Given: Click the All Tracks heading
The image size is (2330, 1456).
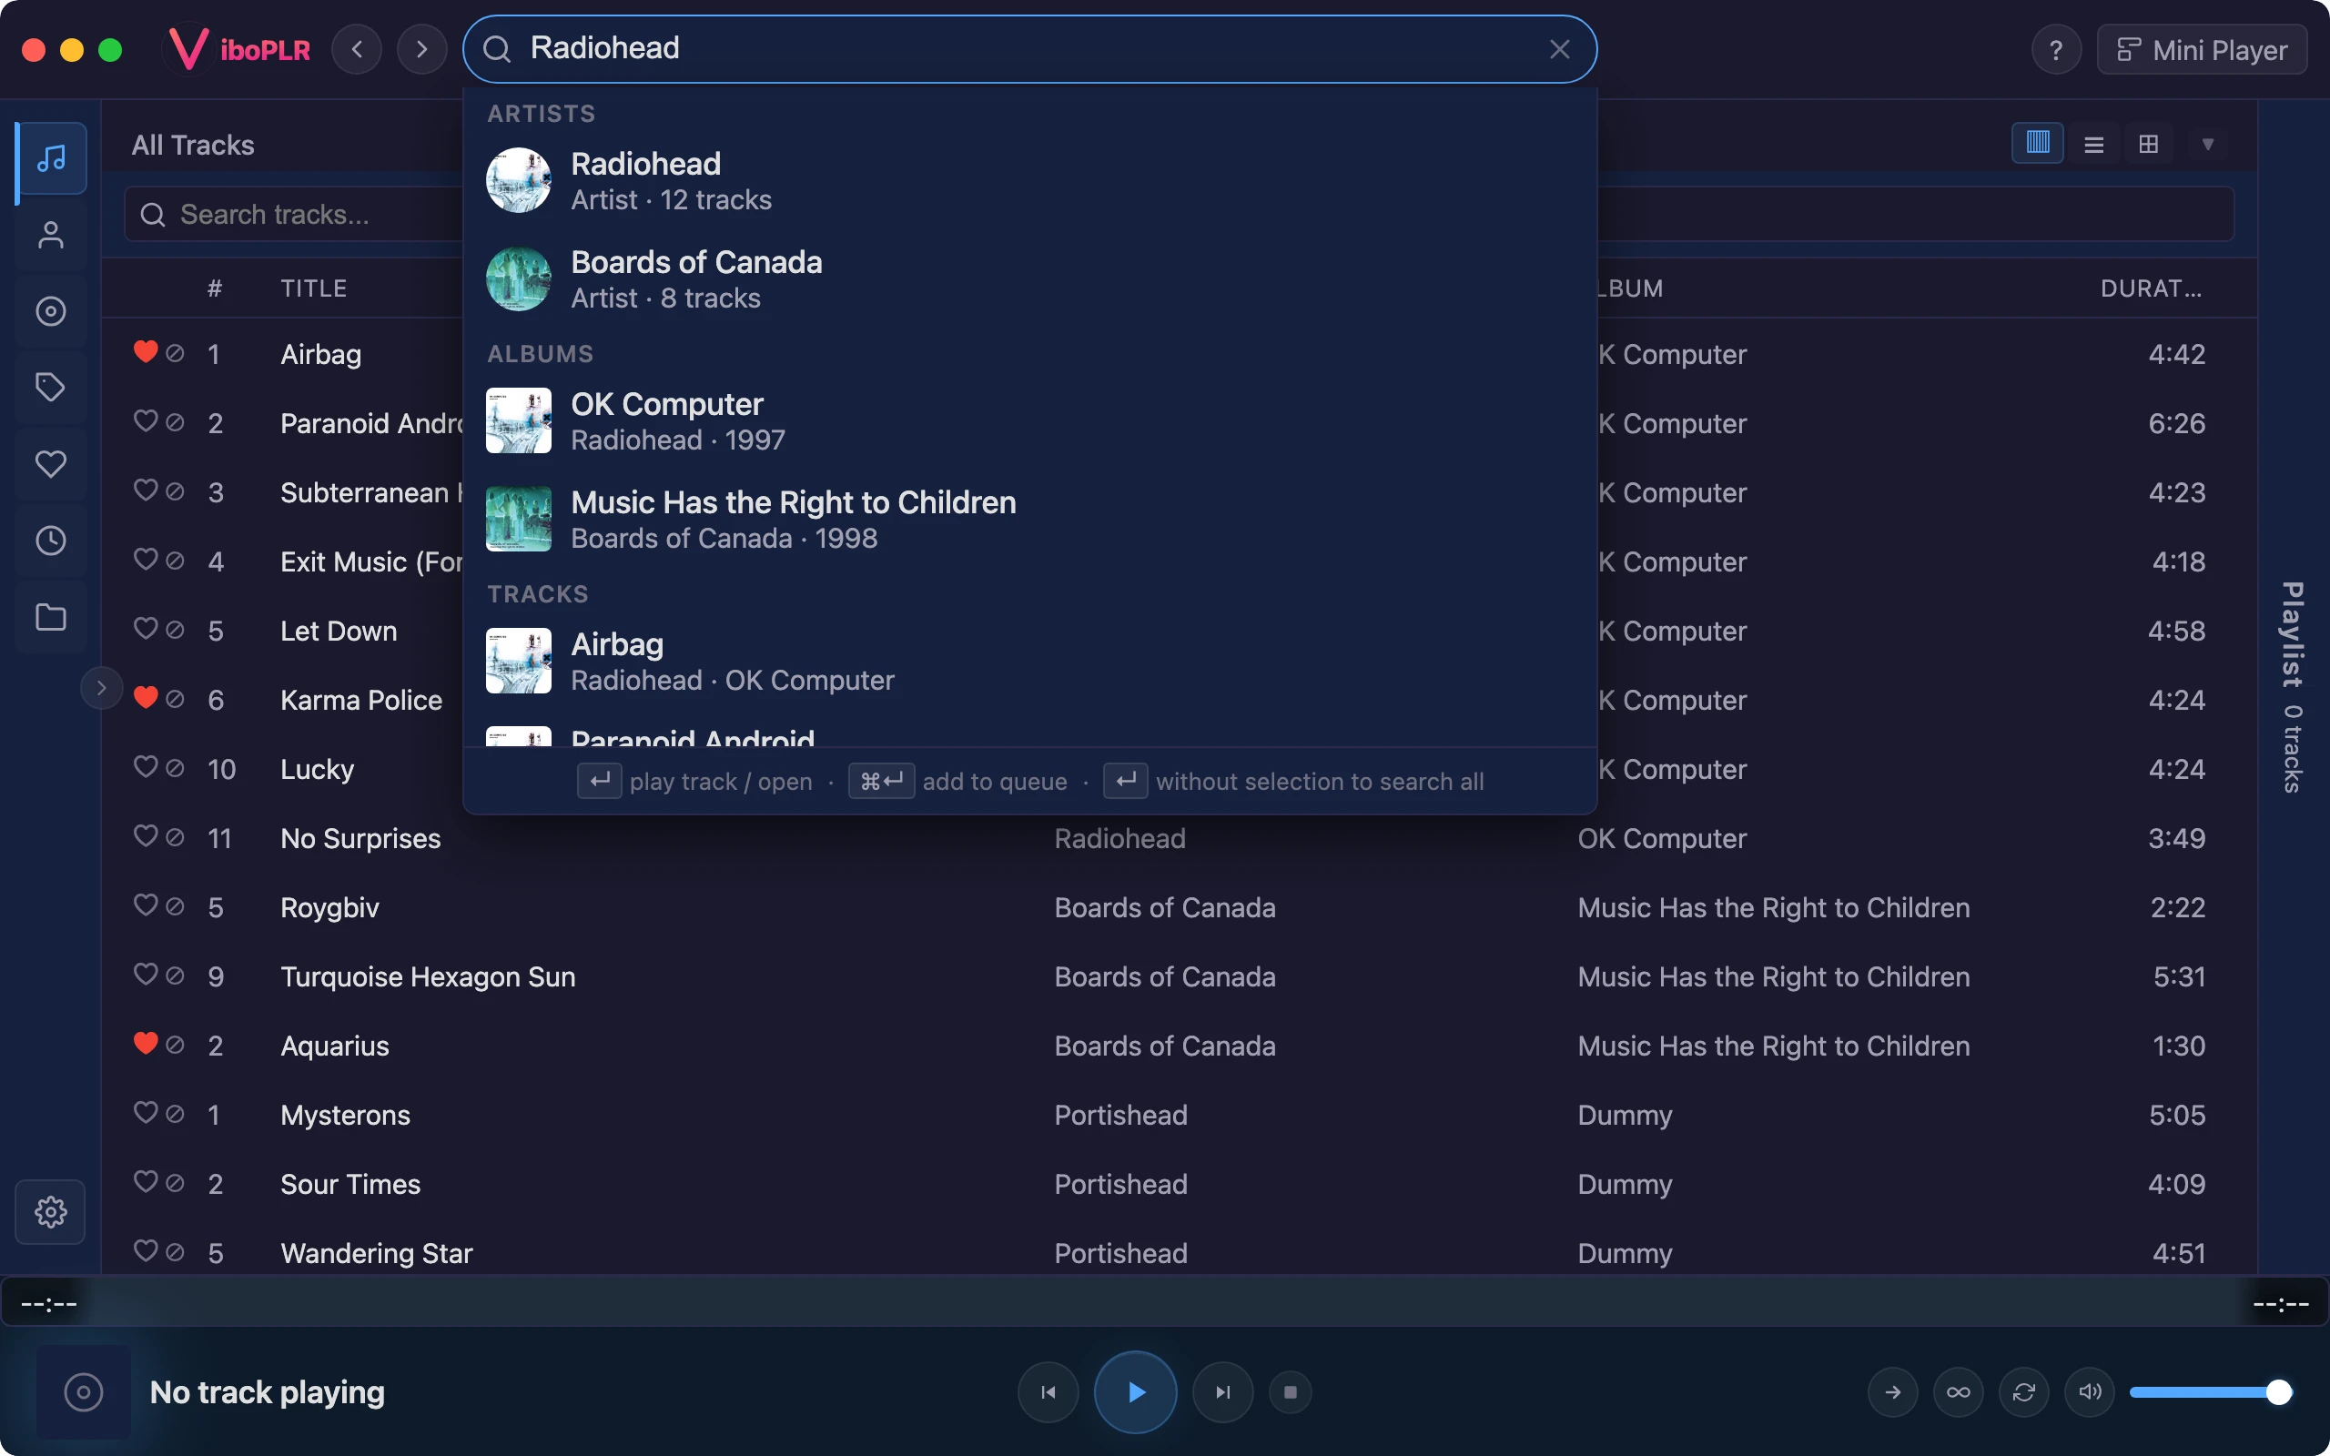Looking at the screenshot, I should coord(193,146).
